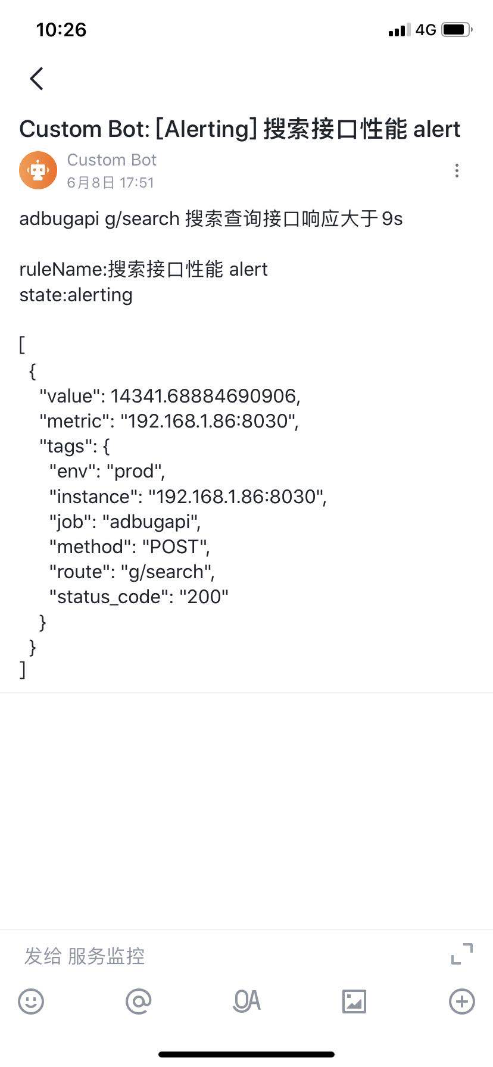493x1067 pixels.
Task: Open the Aa text formatting options
Action: [246, 1002]
